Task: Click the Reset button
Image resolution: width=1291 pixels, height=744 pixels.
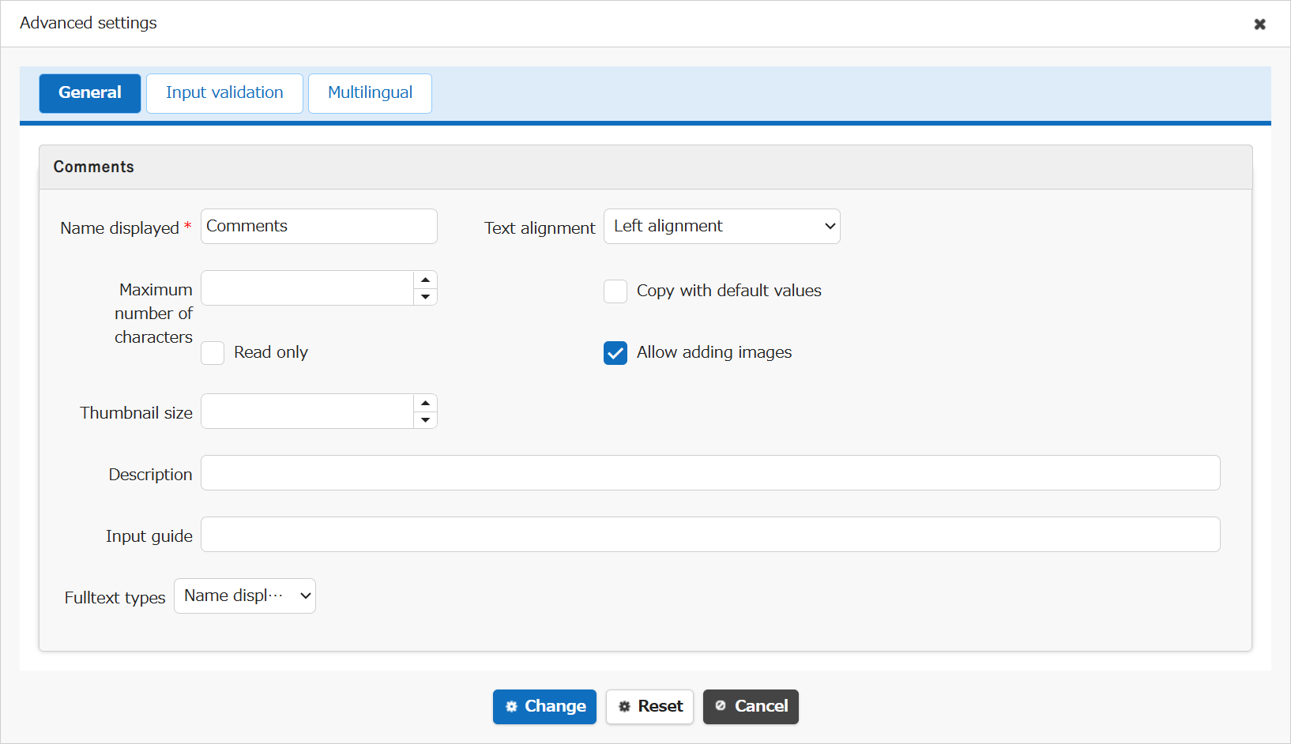Action: pos(649,707)
